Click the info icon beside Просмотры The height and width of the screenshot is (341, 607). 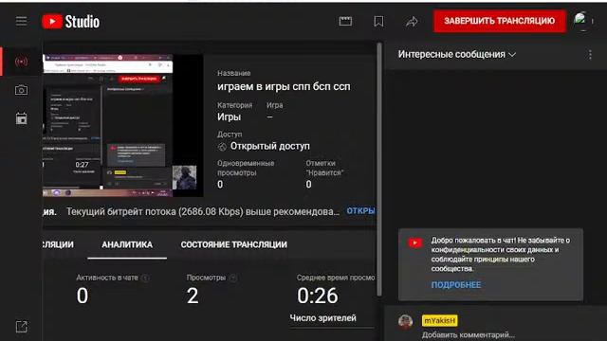pos(233,278)
